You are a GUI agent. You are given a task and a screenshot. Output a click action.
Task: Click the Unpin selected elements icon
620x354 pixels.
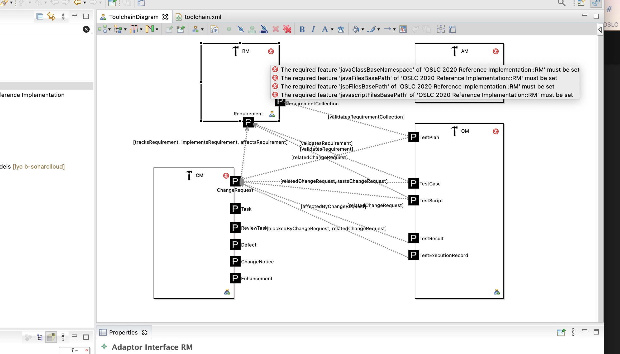180,29
